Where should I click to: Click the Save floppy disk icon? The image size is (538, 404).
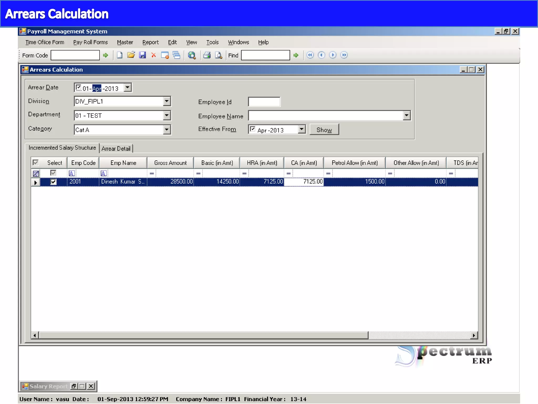(x=142, y=55)
